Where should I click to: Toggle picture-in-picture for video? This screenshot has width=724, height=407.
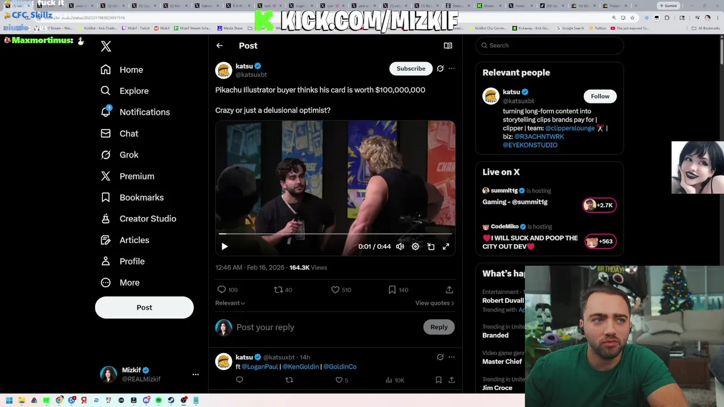(430, 246)
